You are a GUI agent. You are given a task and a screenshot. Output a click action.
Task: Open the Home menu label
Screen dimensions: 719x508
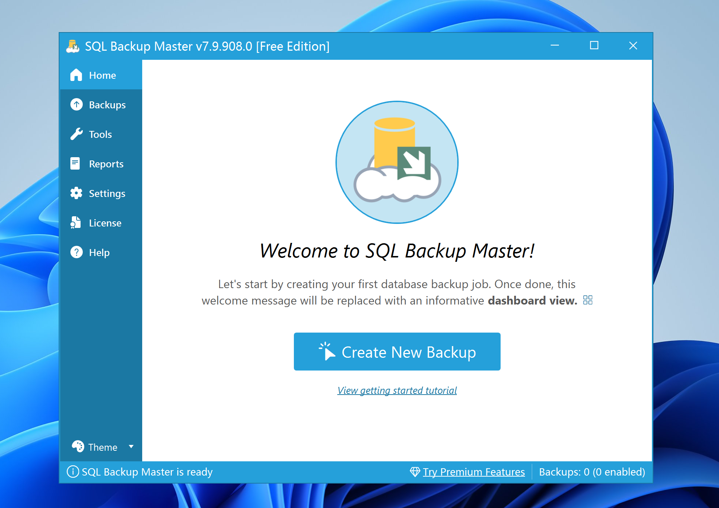(x=102, y=75)
